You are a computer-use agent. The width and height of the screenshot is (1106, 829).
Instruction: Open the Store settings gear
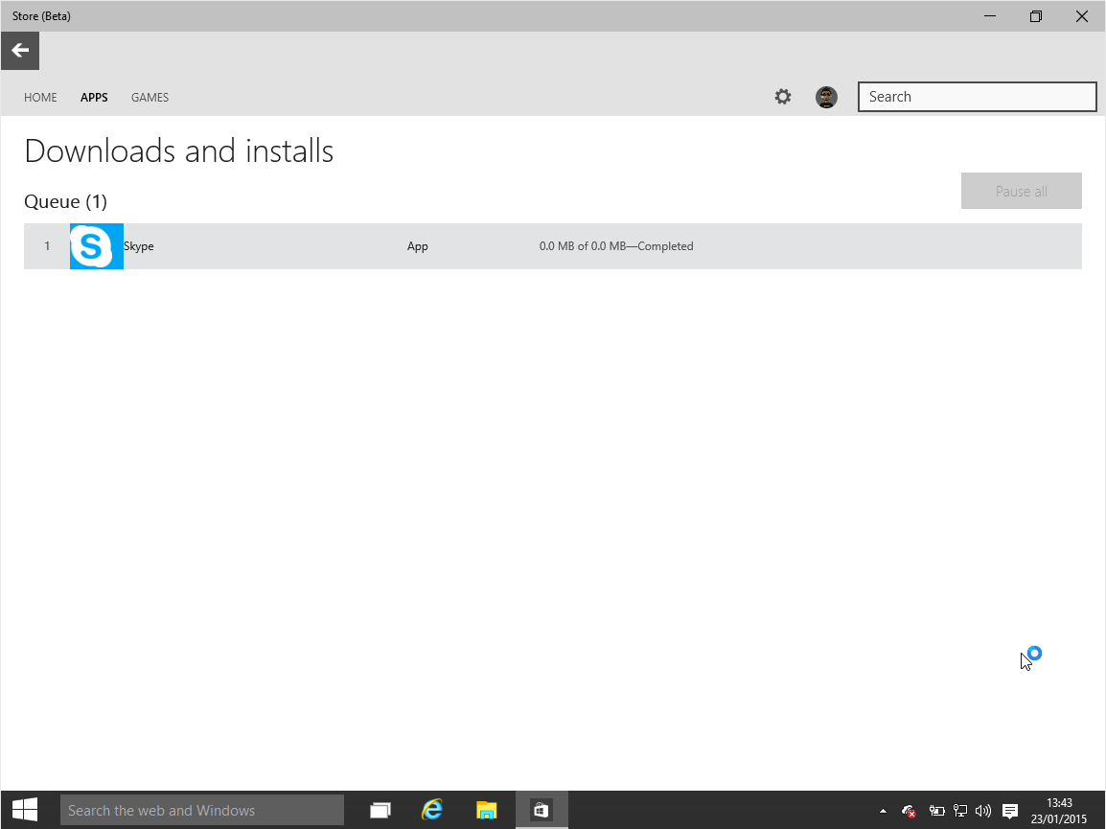point(783,97)
